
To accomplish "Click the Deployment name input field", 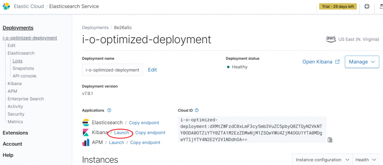I will (x=112, y=70).
